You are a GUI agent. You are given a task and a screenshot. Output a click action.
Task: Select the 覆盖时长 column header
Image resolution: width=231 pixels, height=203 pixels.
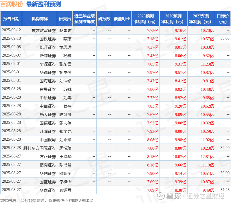click(122, 19)
